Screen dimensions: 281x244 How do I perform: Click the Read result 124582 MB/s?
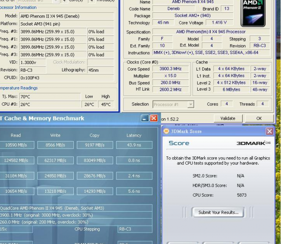[16, 160]
